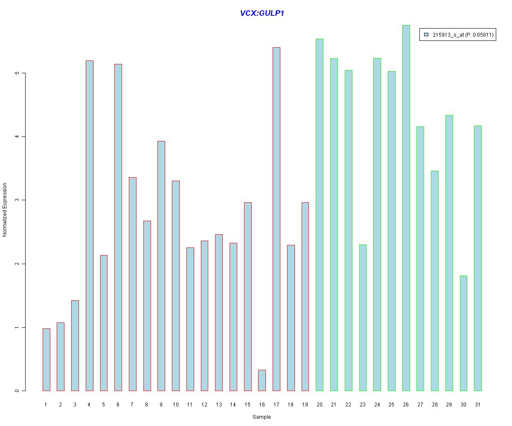Select the bar for sample 6

pos(118,227)
